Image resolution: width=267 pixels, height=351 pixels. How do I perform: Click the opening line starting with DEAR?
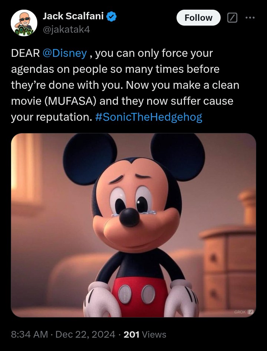(x=112, y=53)
